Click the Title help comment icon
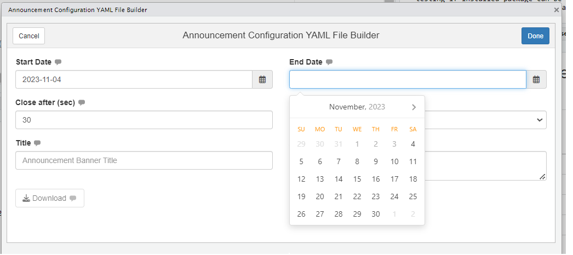The width and height of the screenshot is (573, 255). coord(37,143)
